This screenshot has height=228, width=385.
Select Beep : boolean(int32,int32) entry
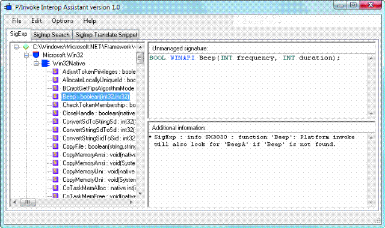96,97
